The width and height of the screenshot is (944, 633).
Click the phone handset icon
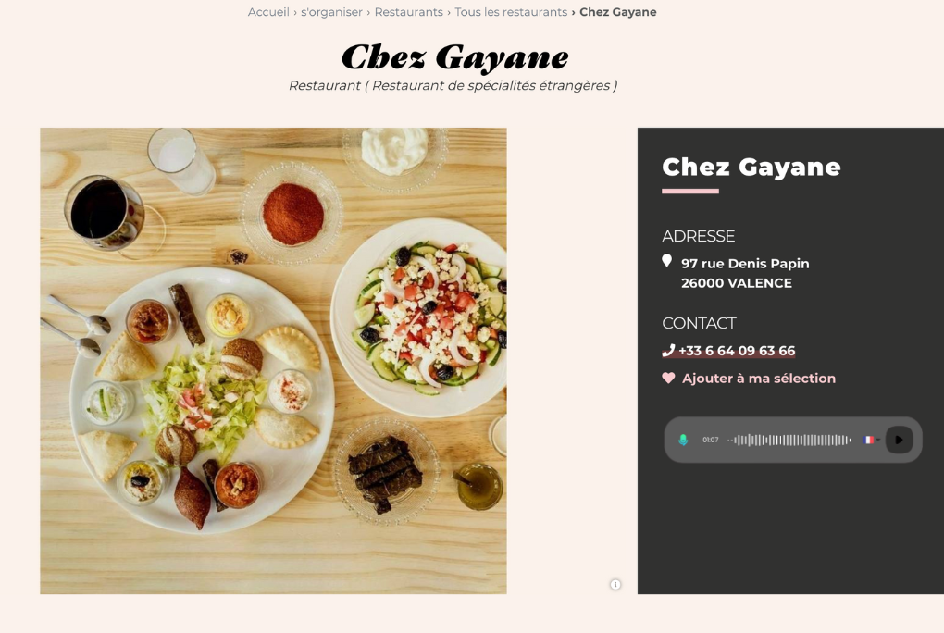point(668,351)
